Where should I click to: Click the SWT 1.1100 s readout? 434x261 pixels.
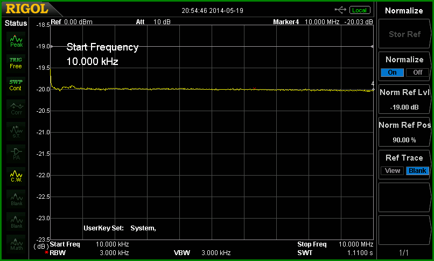335,252
